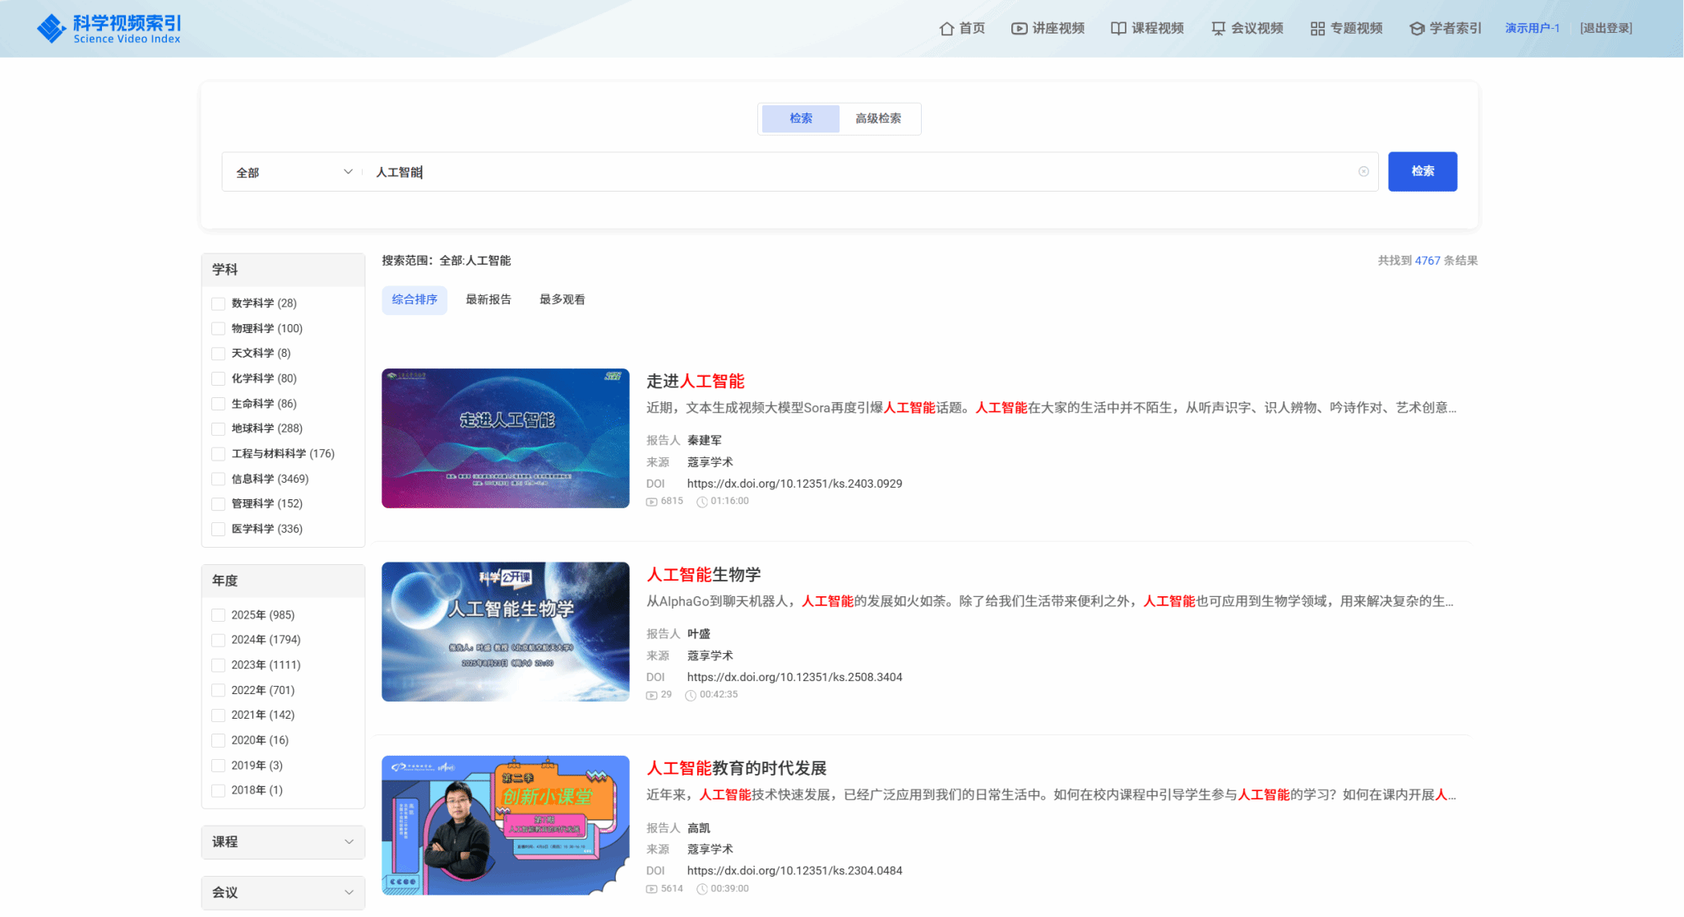
Task: Enable the 2024年 (1794) year filter
Action: click(x=219, y=640)
